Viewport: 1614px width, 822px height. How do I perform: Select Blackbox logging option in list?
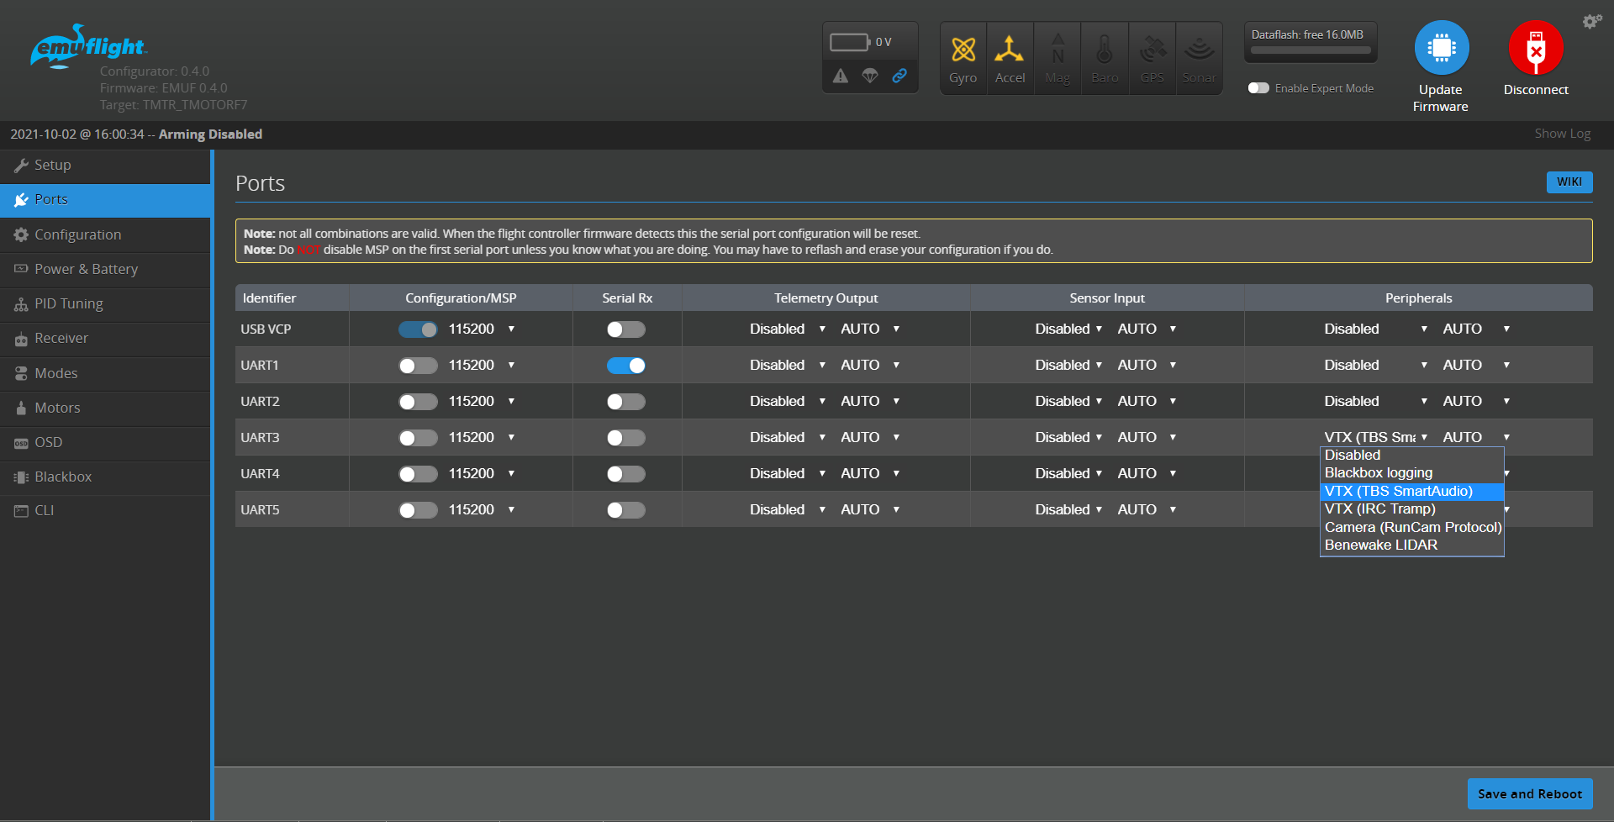coord(1412,473)
